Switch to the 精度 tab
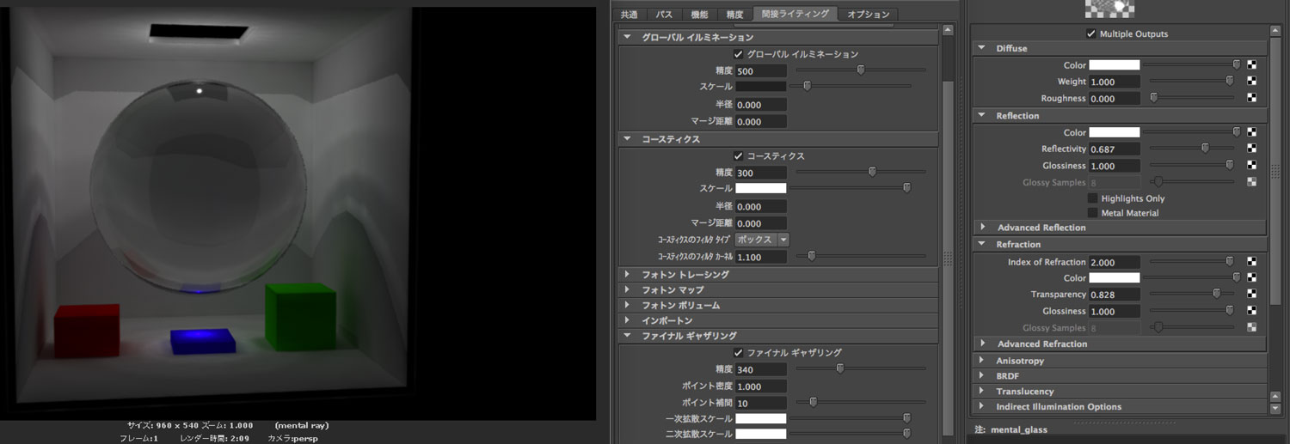 734,15
